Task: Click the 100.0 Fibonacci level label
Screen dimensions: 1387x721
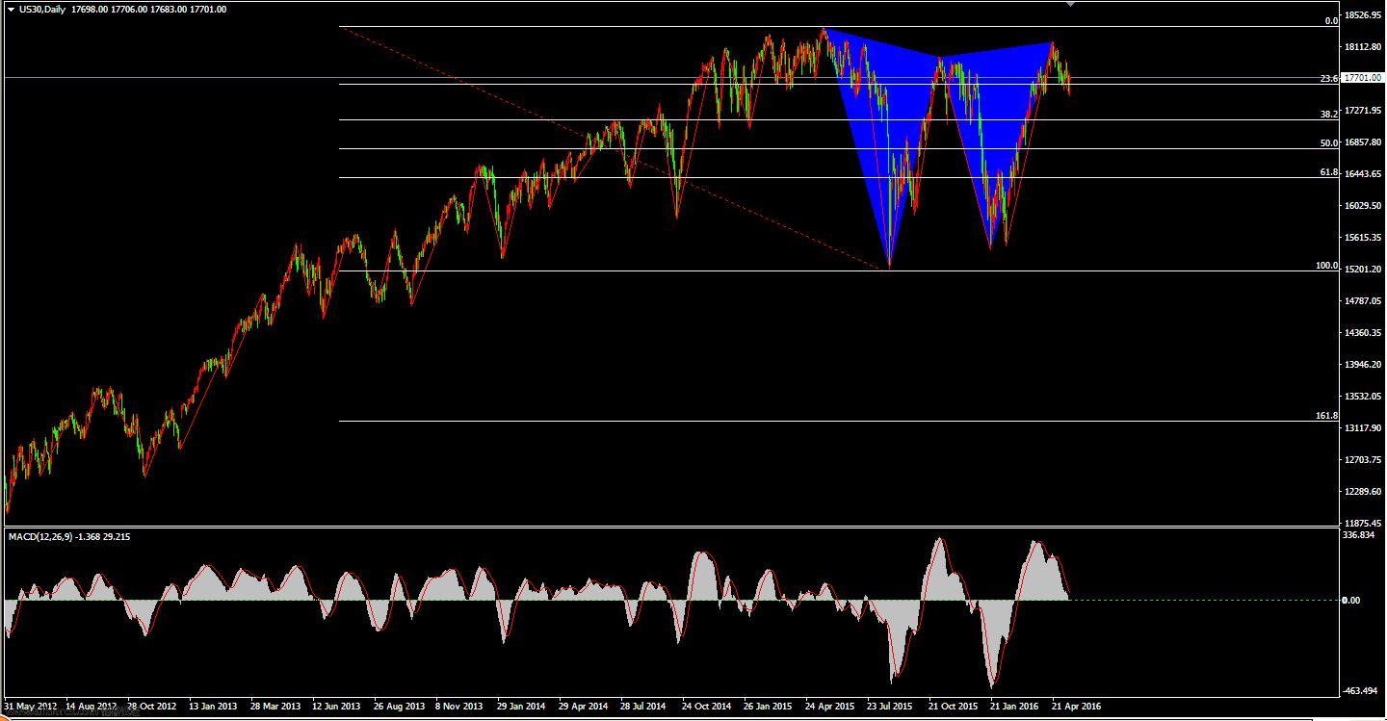Action: 1326,265
